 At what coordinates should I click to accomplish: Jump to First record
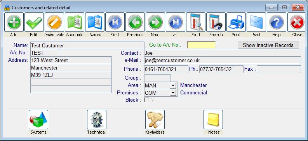pyautogui.click(x=115, y=22)
